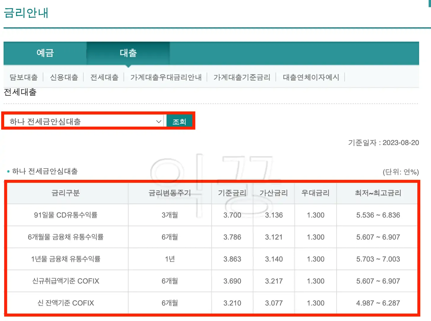Image resolution: width=431 pixels, height=321 pixels.
Task: Select the 최저~최고금리 column header
Action: [x=377, y=193]
